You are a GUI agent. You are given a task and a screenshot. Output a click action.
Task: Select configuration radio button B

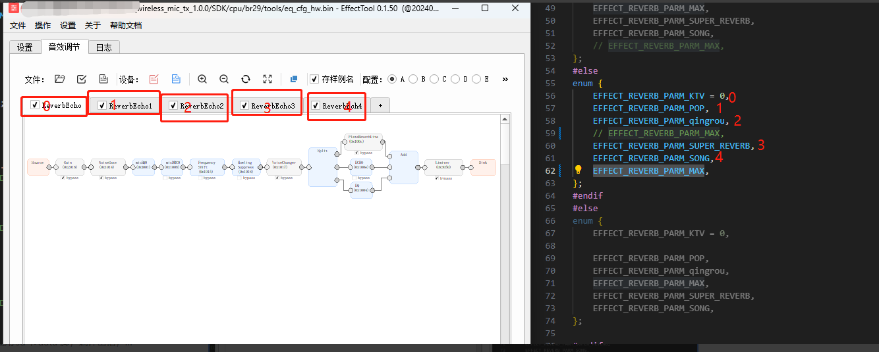[413, 79]
